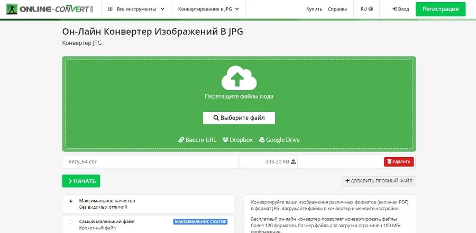
Task: Click the 333.20 KB file size
Action: 277,162
